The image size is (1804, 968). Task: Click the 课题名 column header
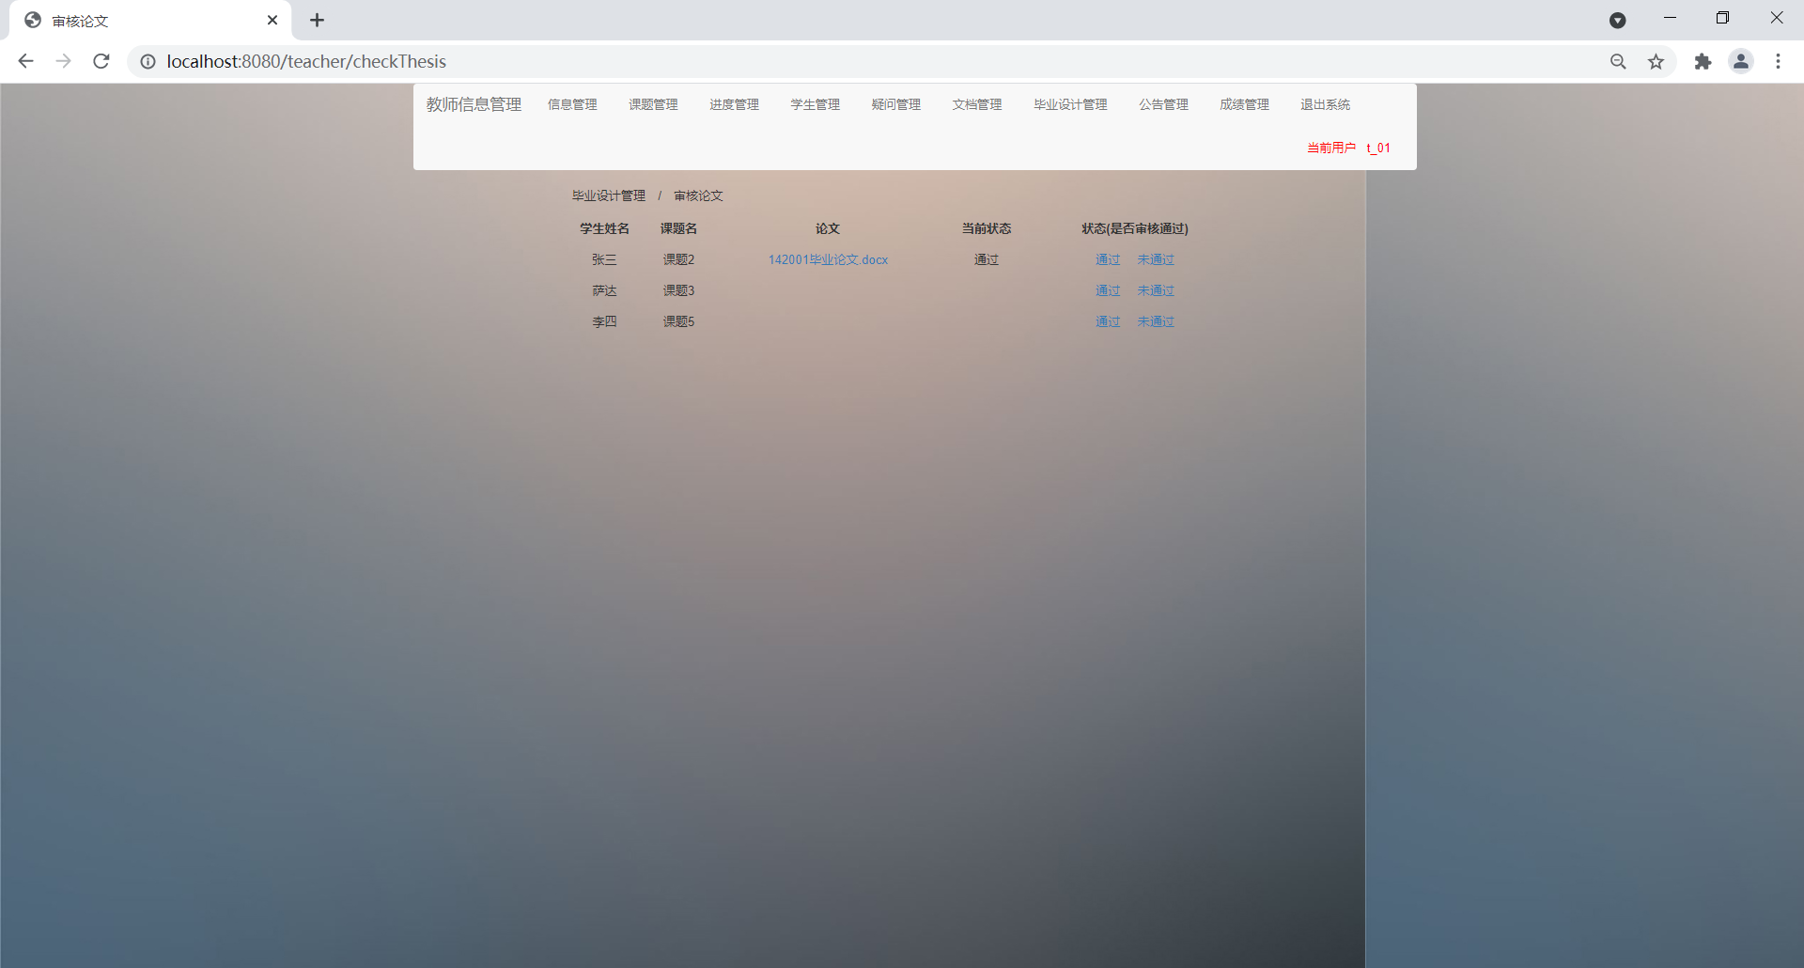click(678, 228)
